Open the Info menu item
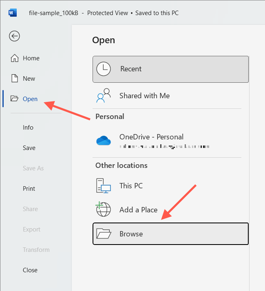 28,128
